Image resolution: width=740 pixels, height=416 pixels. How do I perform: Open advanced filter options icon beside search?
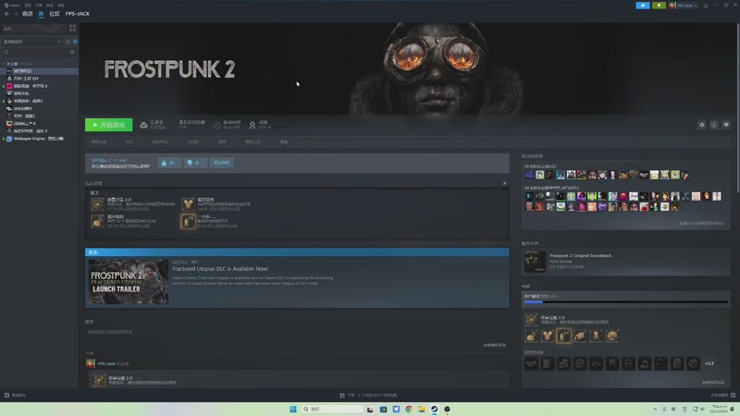(72, 53)
